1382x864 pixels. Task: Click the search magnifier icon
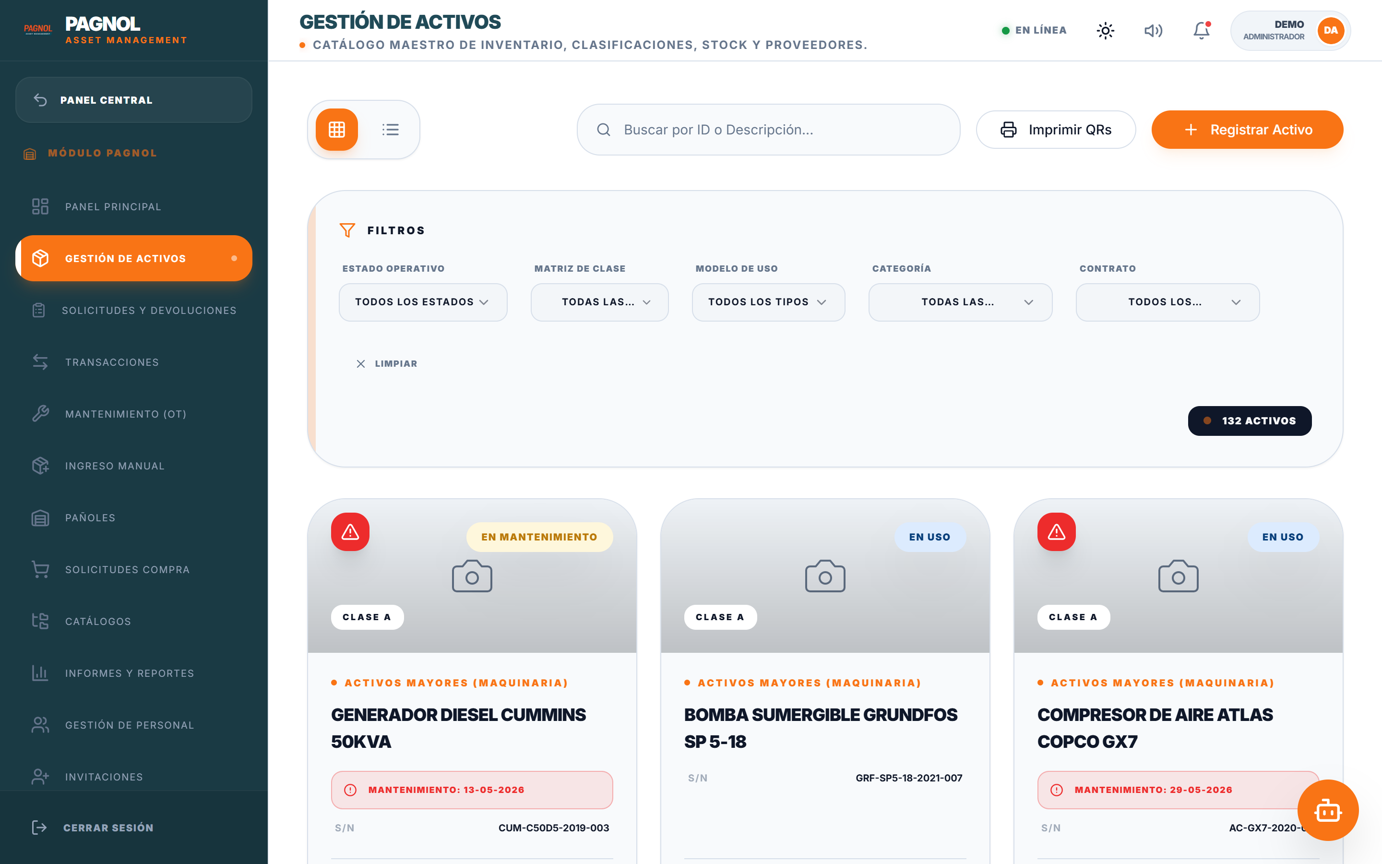tap(604, 130)
